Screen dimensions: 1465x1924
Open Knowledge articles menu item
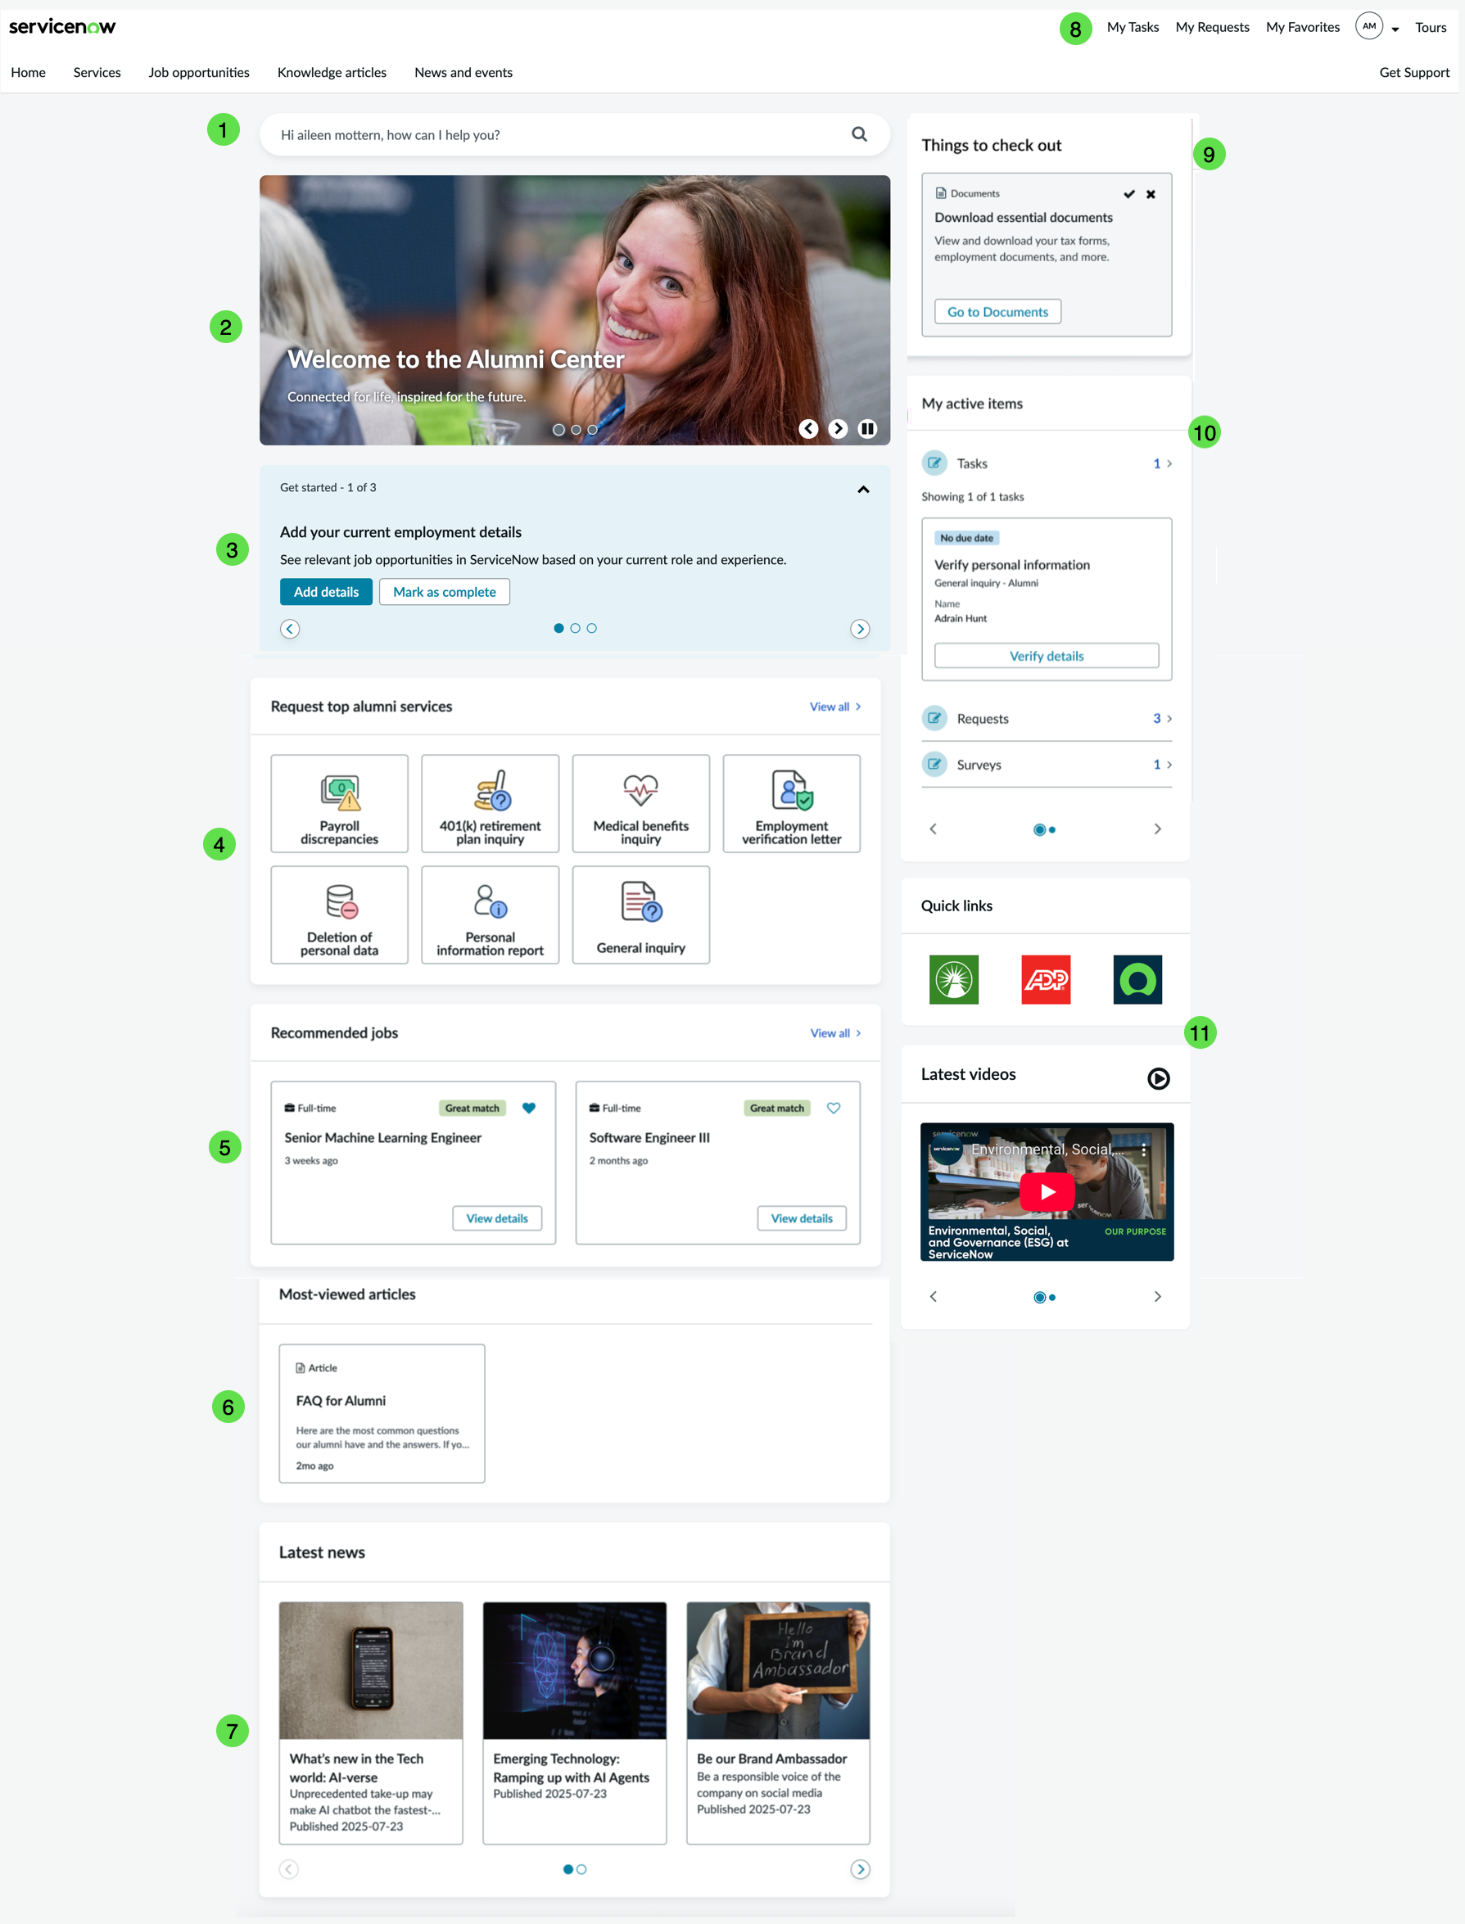point(332,72)
